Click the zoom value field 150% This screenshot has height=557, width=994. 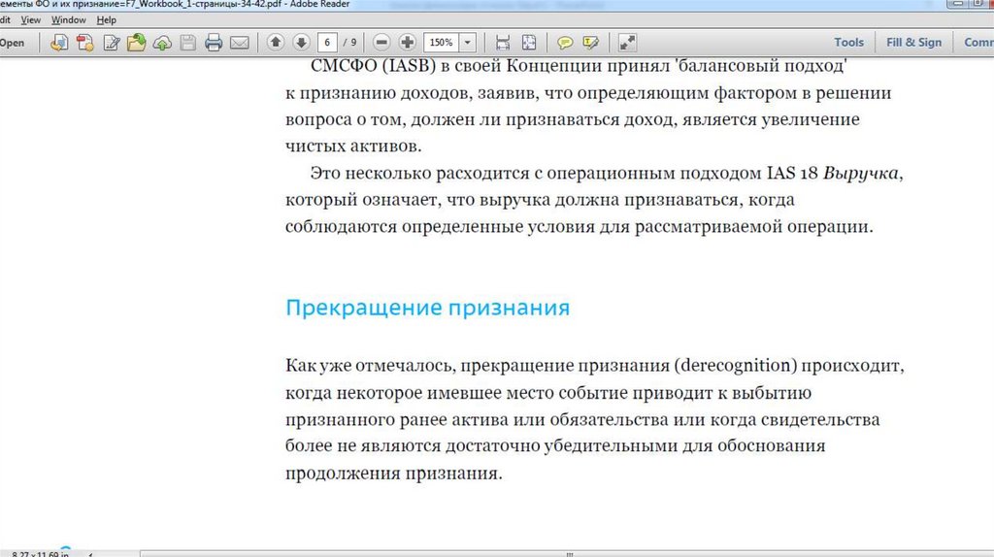coord(442,43)
